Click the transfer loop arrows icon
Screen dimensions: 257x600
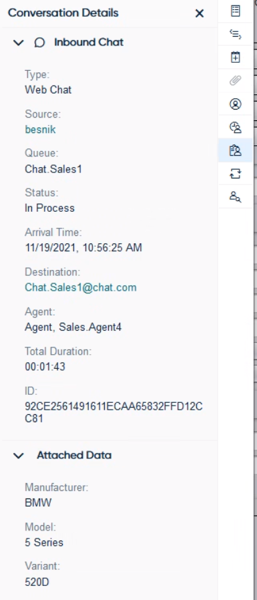pos(236,174)
